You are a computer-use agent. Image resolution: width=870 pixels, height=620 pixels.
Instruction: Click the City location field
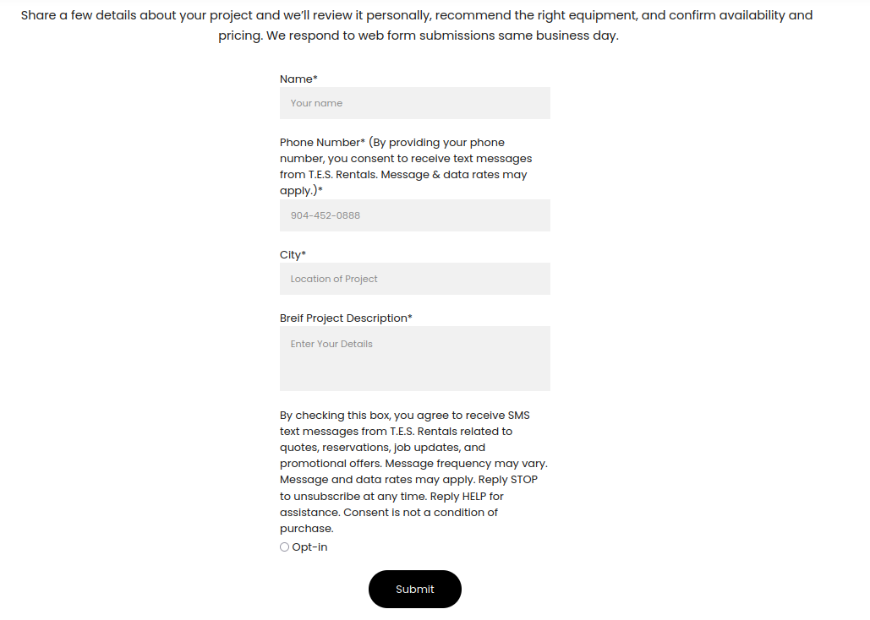[414, 279]
